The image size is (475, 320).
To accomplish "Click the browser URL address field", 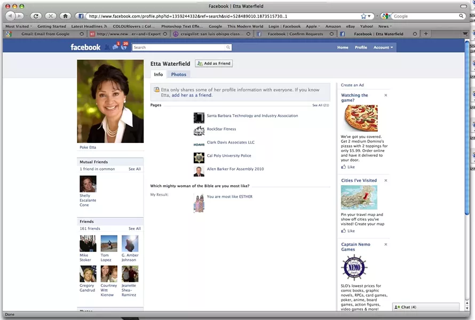I will (x=223, y=17).
